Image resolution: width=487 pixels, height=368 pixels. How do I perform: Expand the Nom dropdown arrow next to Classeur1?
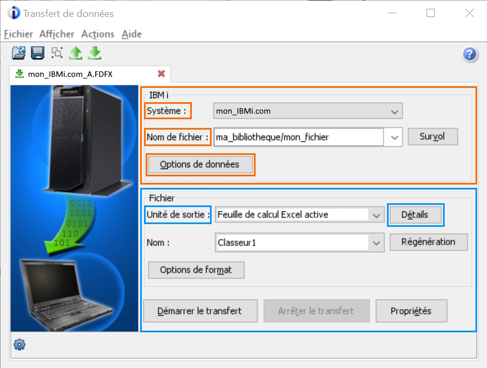377,243
